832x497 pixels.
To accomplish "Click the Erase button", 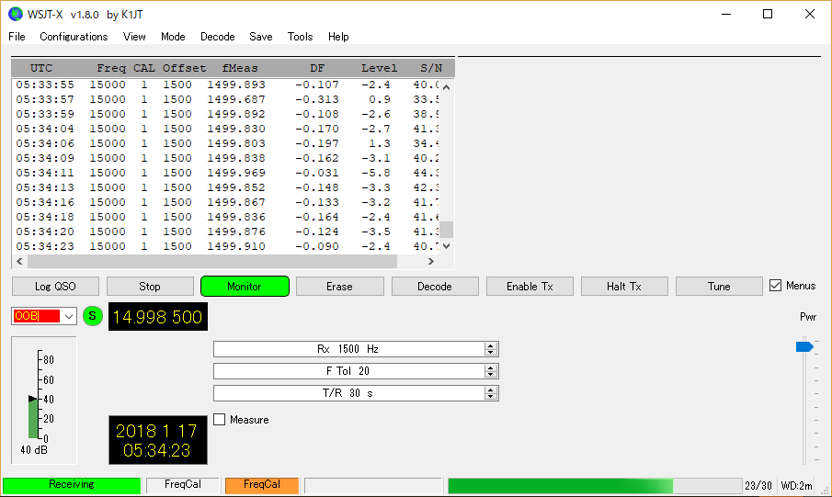I will click(339, 287).
